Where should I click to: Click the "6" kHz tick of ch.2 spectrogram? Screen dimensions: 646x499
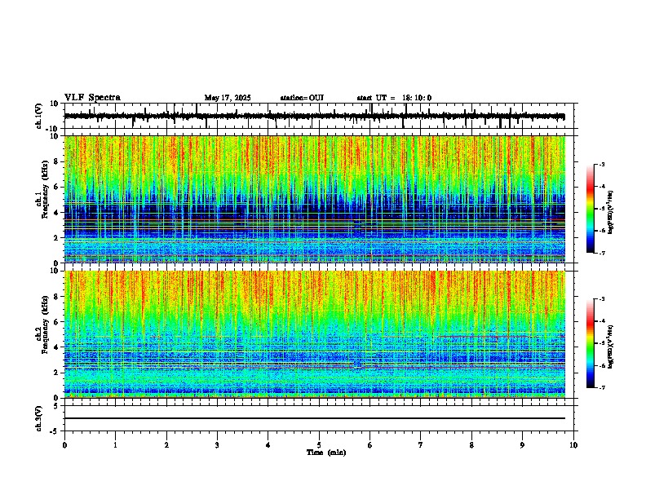click(x=56, y=322)
